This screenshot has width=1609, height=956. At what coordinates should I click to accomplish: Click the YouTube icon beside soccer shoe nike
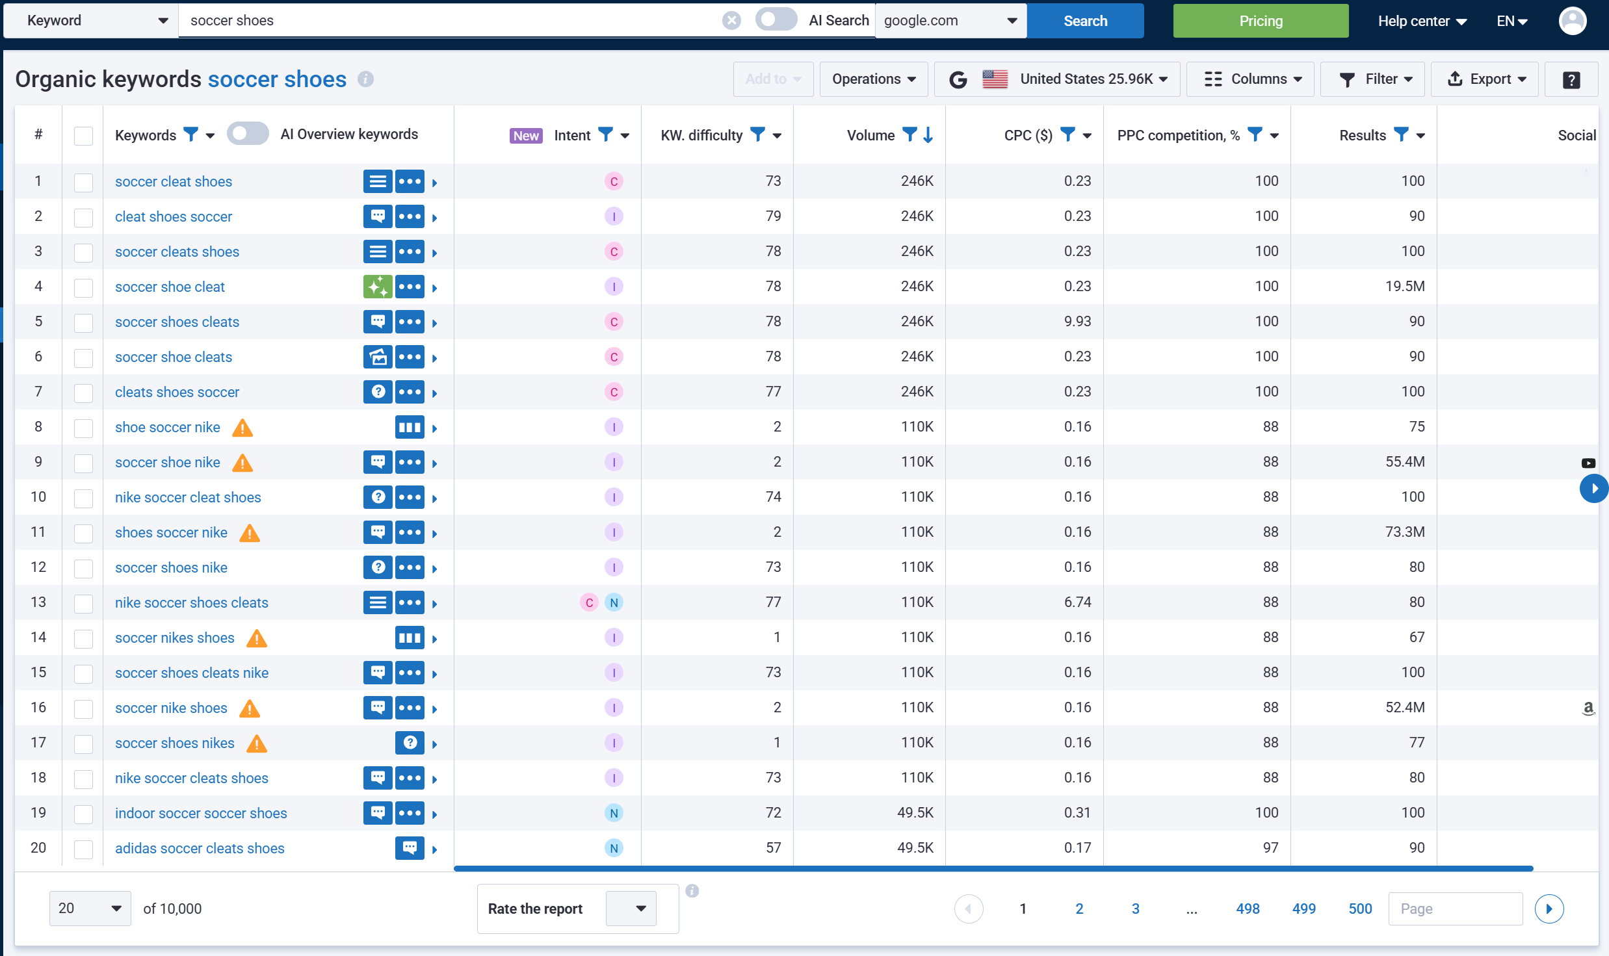pyautogui.click(x=1590, y=462)
